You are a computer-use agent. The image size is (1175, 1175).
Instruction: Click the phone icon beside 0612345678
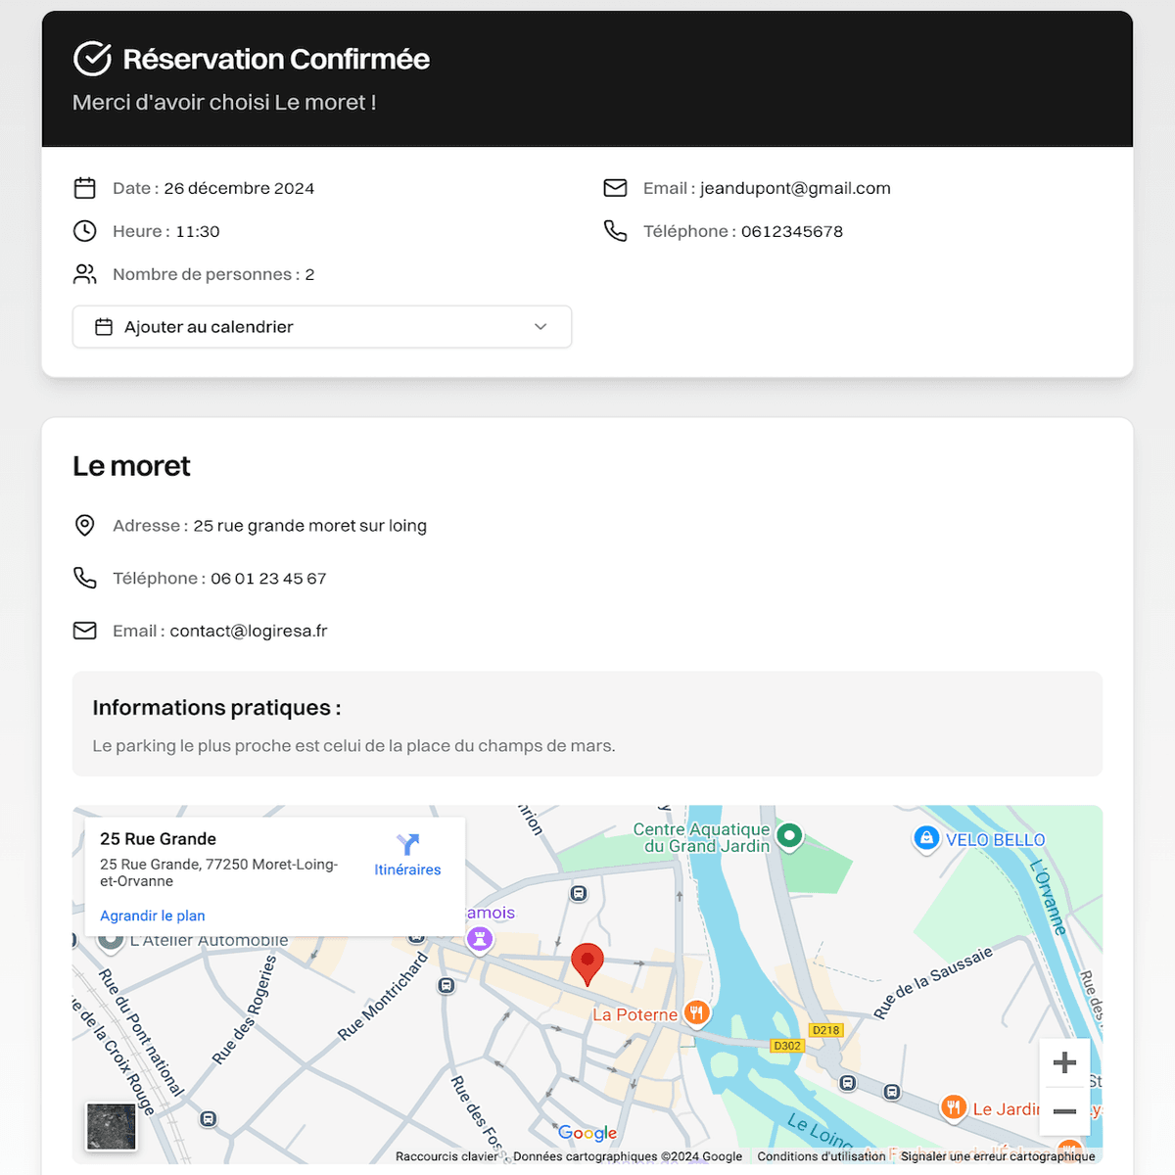[x=615, y=231]
